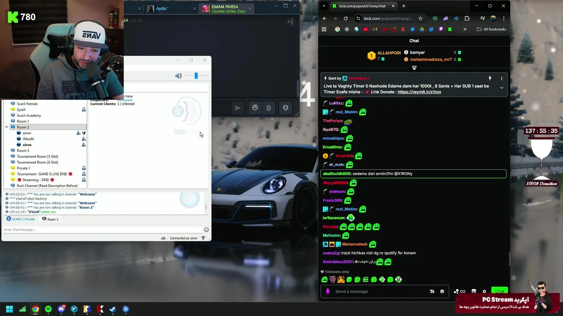Click the microphone icon in Kick message box
Image resolution: width=563 pixels, height=316 pixels.
[x=327, y=291]
